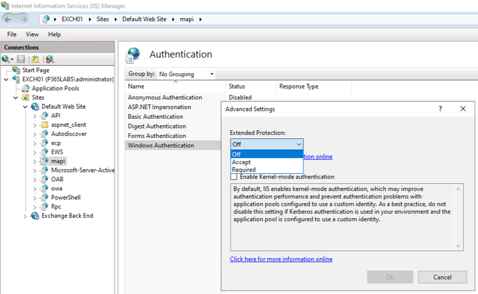Click the EWS application icon
478x294 pixels.
pyautogui.click(x=45, y=152)
